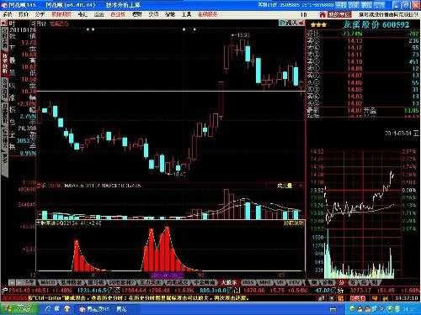421x315 pixels.
Task: Click the three-star rating beside stock name
Action: [x=318, y=25]
